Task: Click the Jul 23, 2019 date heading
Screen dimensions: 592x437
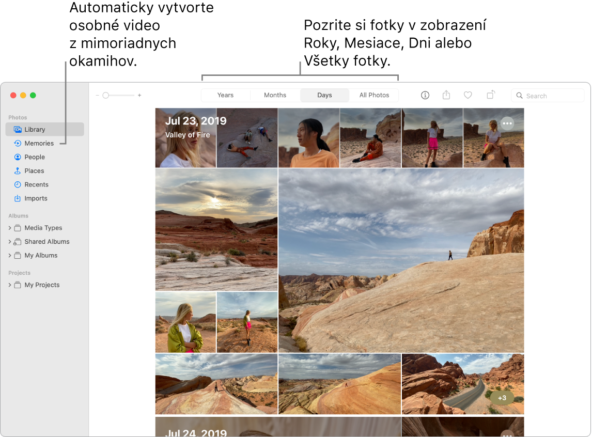Action: (196, 121)
